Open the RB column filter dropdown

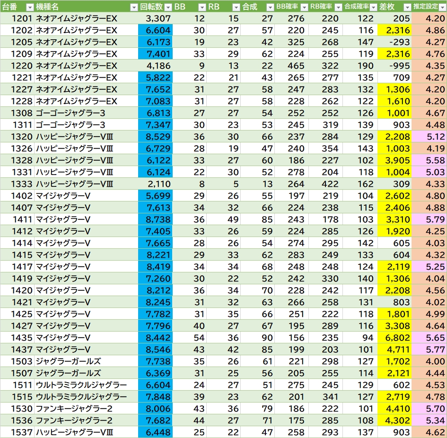236,8
